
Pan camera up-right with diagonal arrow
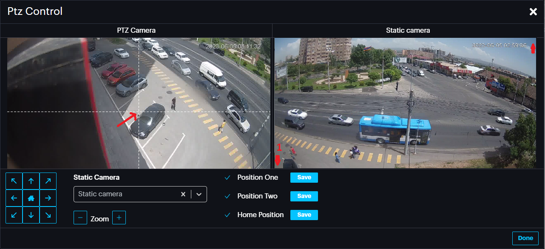point(48,181)
